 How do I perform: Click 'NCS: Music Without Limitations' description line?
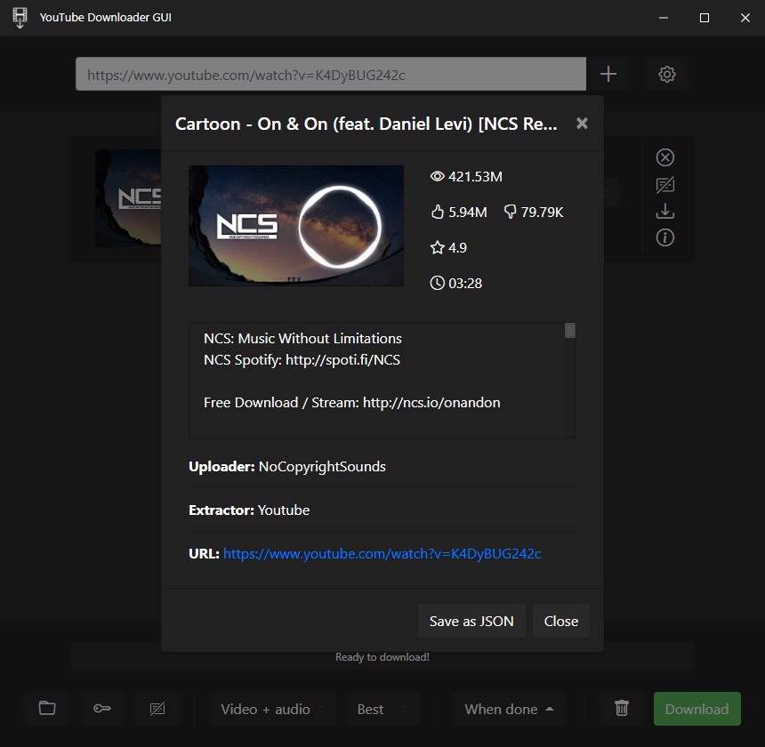[302, 339]
